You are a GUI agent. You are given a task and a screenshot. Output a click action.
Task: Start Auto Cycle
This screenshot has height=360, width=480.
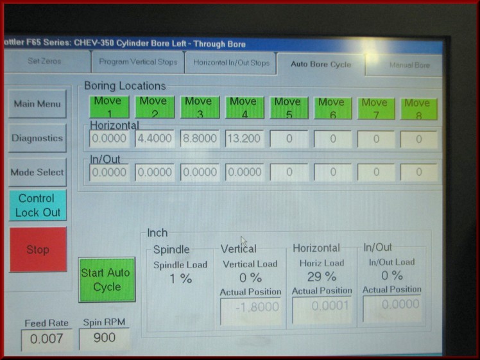tap(107, 280)
